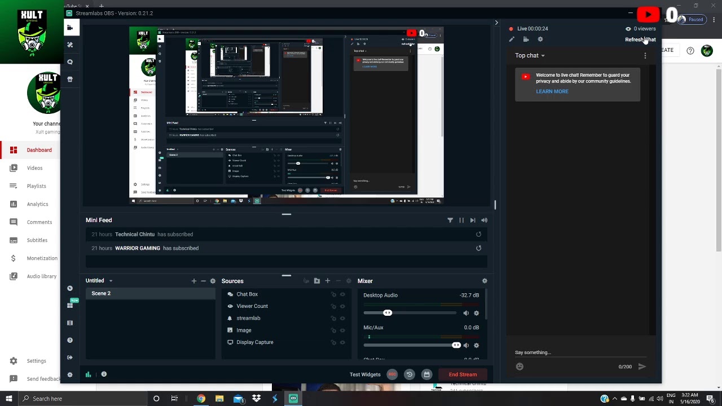Open Streamlabs settings gear at sidebar bottom
Viewport: 722px width, 406px height.
[x=70, y=374]
